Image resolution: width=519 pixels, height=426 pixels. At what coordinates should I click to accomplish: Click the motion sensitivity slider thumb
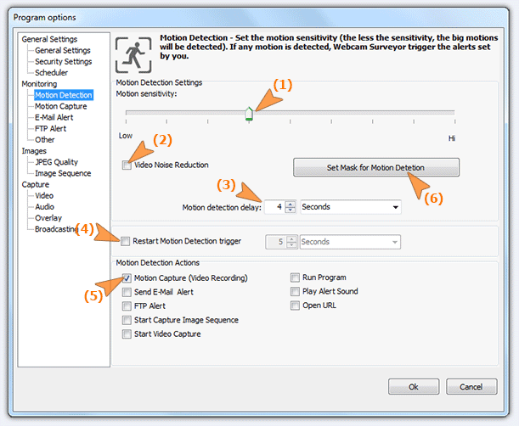(249, 114)
